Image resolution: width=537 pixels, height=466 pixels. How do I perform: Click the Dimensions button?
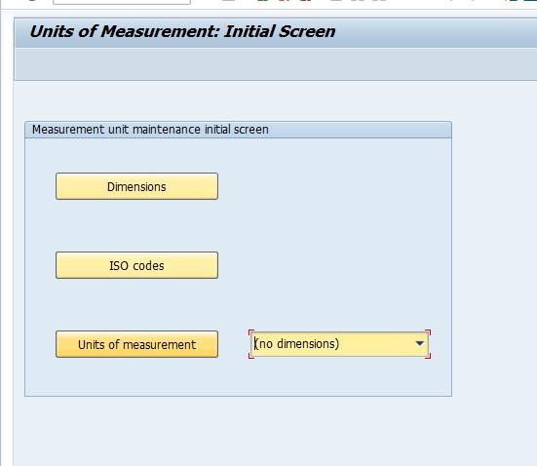point(136,186)
